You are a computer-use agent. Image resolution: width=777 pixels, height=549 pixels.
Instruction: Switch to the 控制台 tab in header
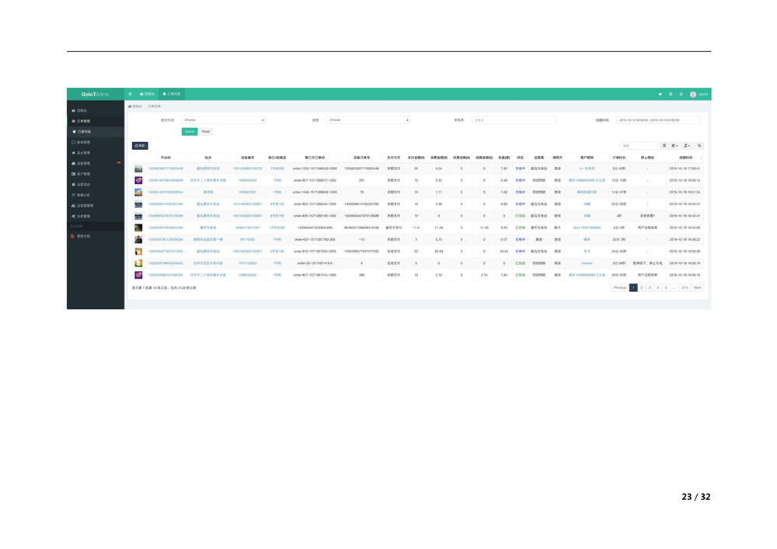coord(147,93)
